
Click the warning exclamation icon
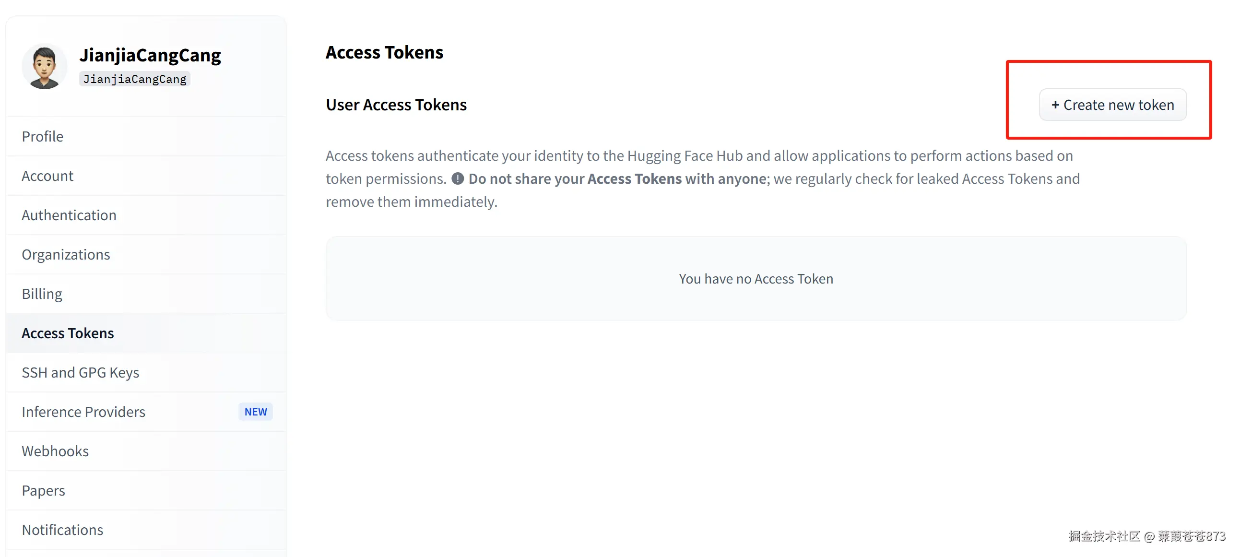click(x=457, y=179)
